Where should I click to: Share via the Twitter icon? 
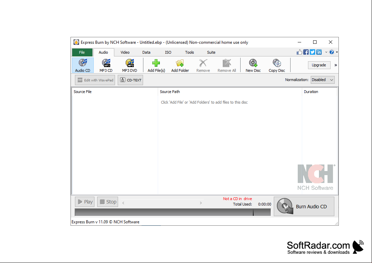[312, 52]
